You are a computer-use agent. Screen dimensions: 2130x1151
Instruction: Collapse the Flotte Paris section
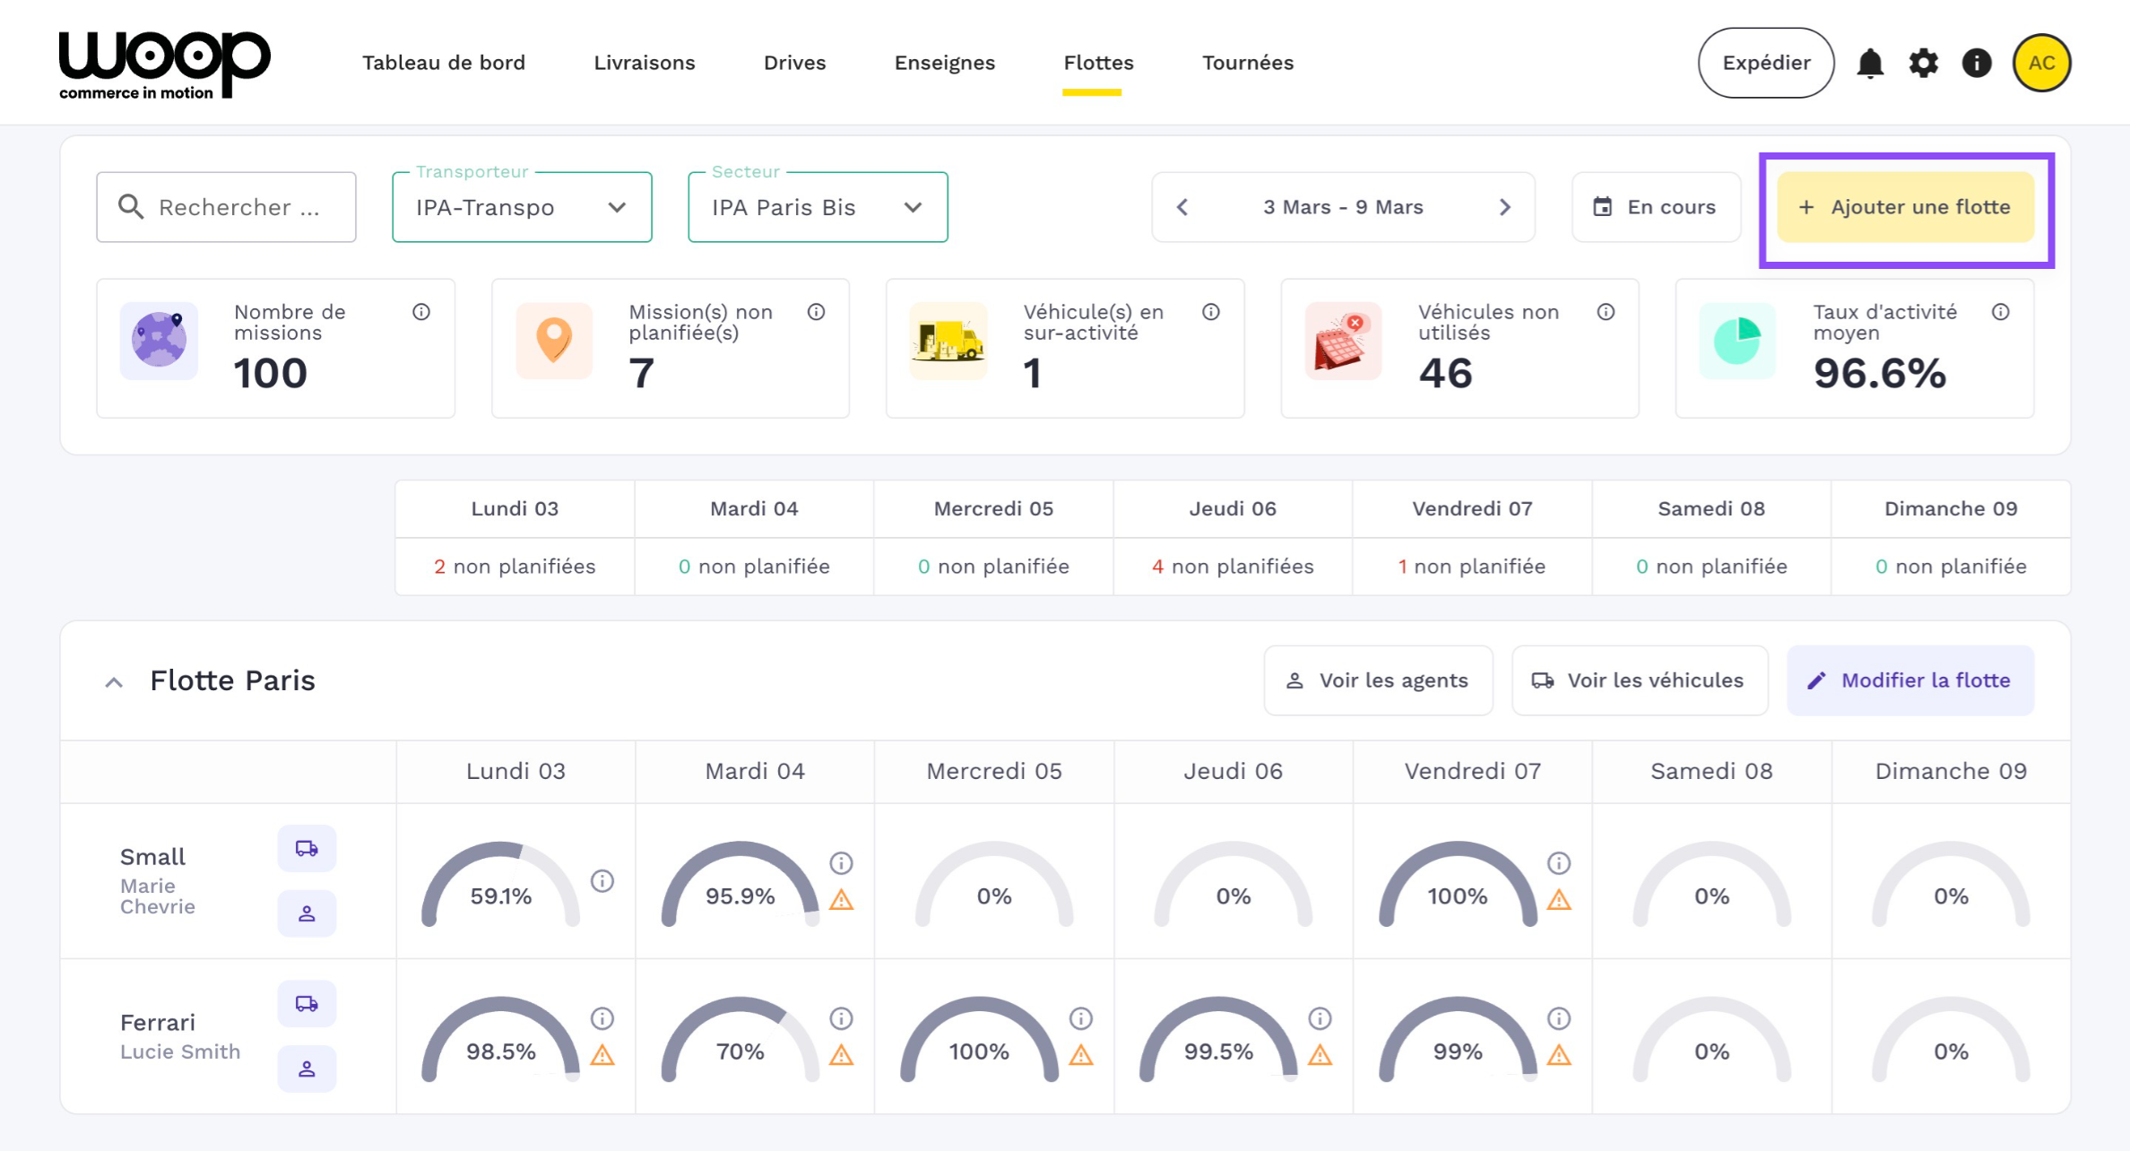pos(114,682)
